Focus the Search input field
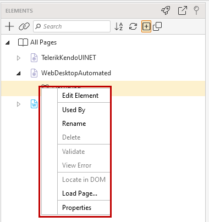The height and width of the screenshot is (222, 209). click(x=72, y=26)
